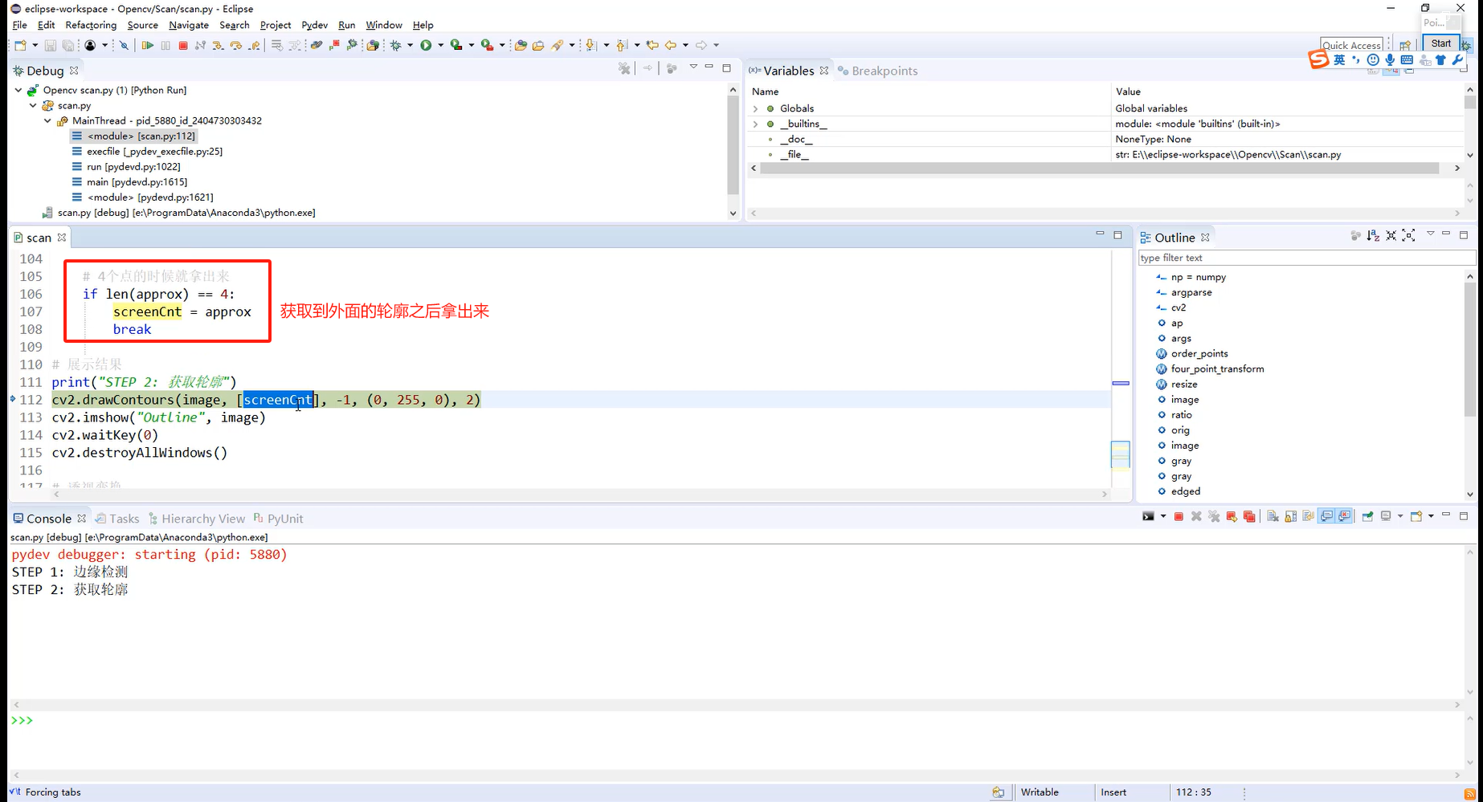Click the Resume debug button
Screen dimensions: 1483x802
148,45
